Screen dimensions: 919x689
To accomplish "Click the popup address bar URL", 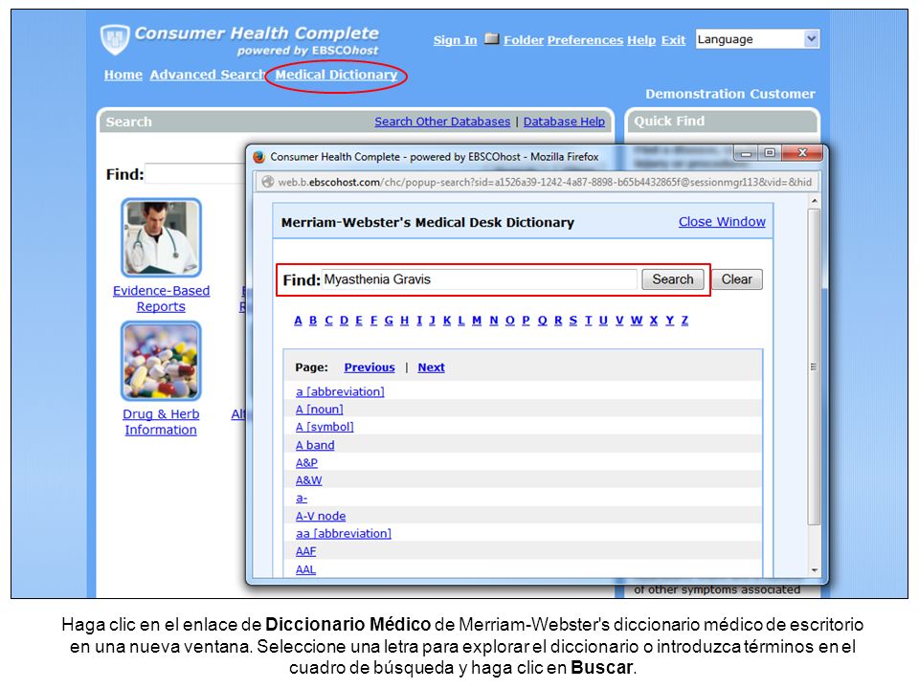I will point(545,182).
